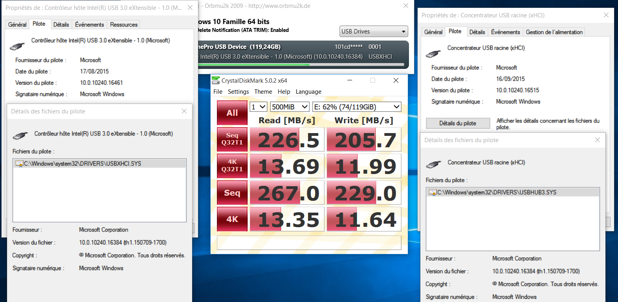The width and height of the screenshot is (618, 302).
Task: Click the 4K Q32T1 read value 13.69
Action: pyautogui.click(x=287, y=166)
